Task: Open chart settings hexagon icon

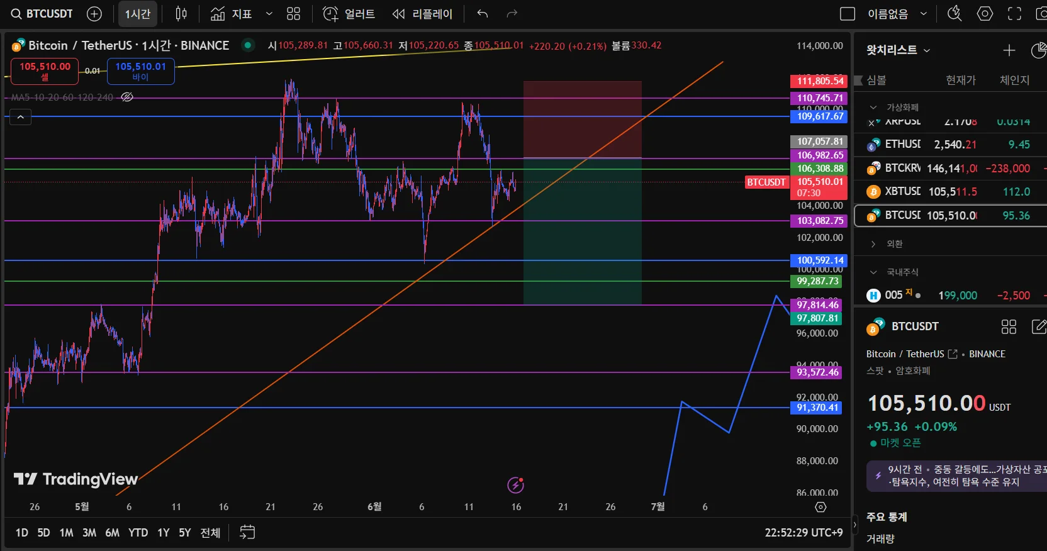Action: coord(985,14)
